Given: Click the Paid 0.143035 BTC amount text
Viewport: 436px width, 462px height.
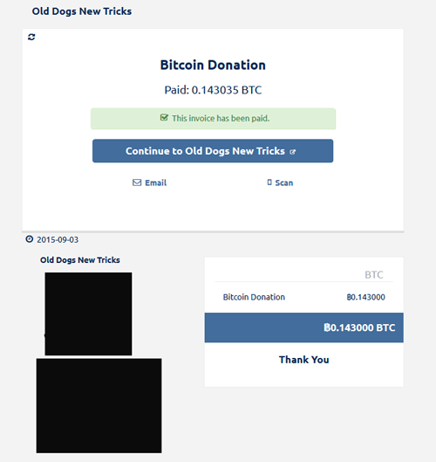Looking at the screenshot, I should coord(213,90).
